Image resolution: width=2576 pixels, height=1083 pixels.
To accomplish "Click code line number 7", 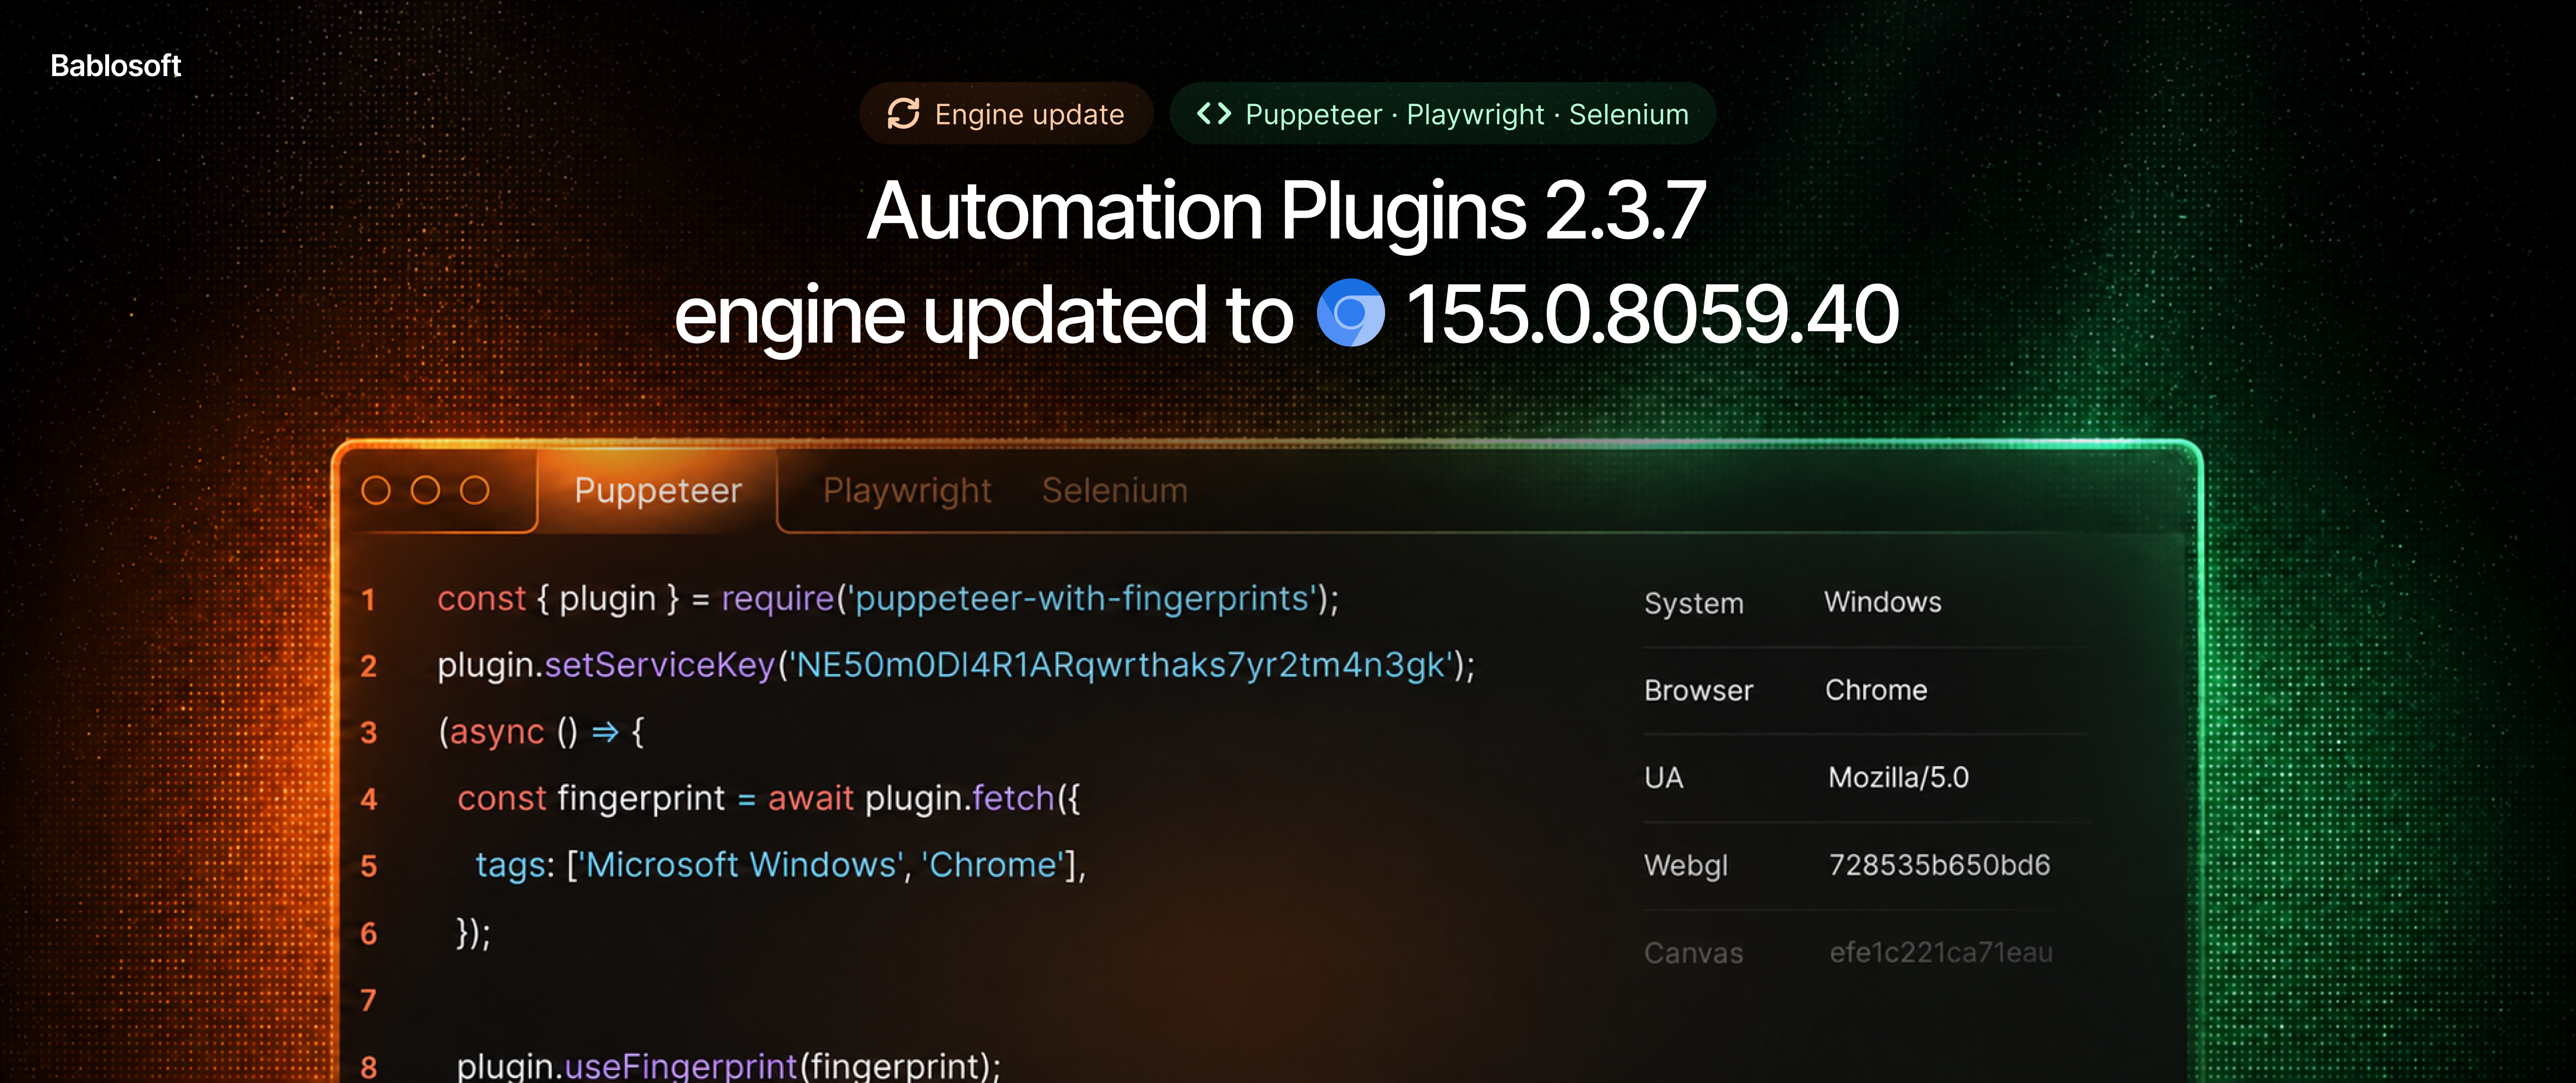I will (368, 1000).
